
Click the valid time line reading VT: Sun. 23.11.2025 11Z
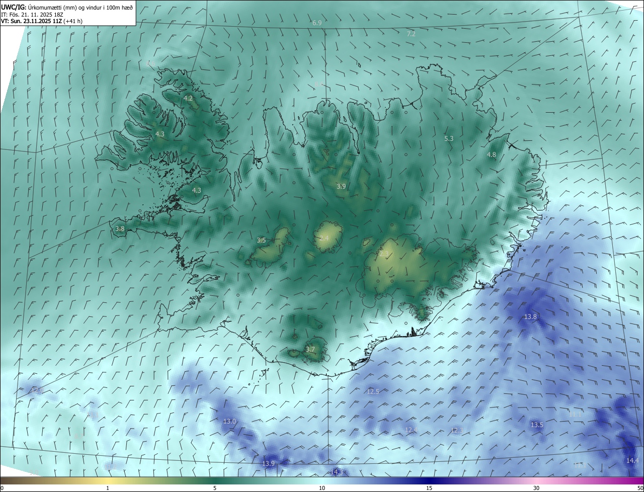pos(42,21)
